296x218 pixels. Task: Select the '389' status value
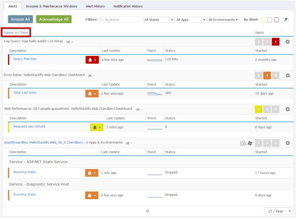coord(168,93)
